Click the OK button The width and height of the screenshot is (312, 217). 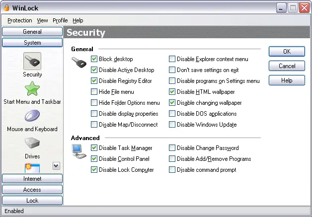[x=287, y=52]
